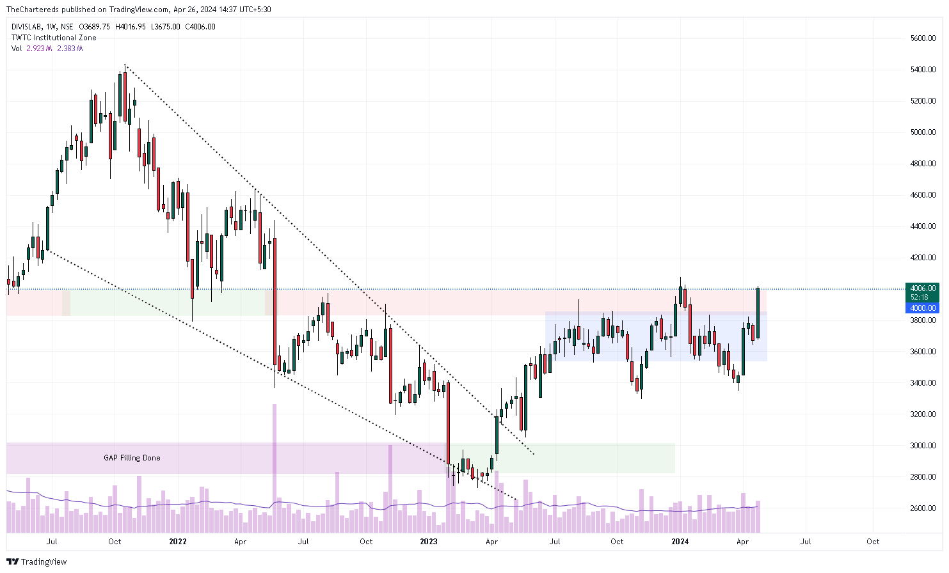
Task: Click the blue 4000.00 price line label
Action: (922, 308)
